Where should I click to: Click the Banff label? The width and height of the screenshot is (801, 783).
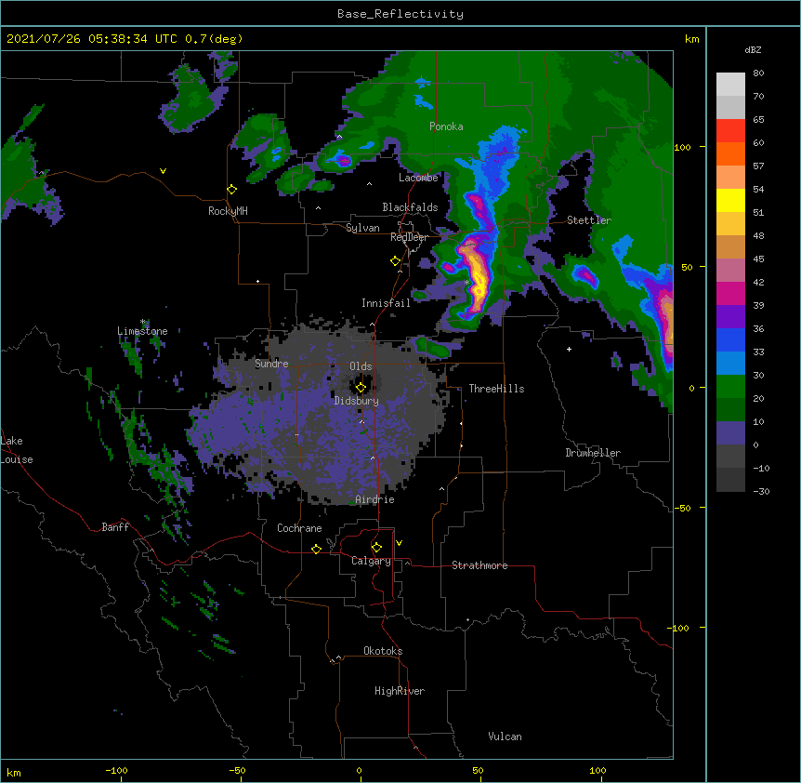click(115, 527)
